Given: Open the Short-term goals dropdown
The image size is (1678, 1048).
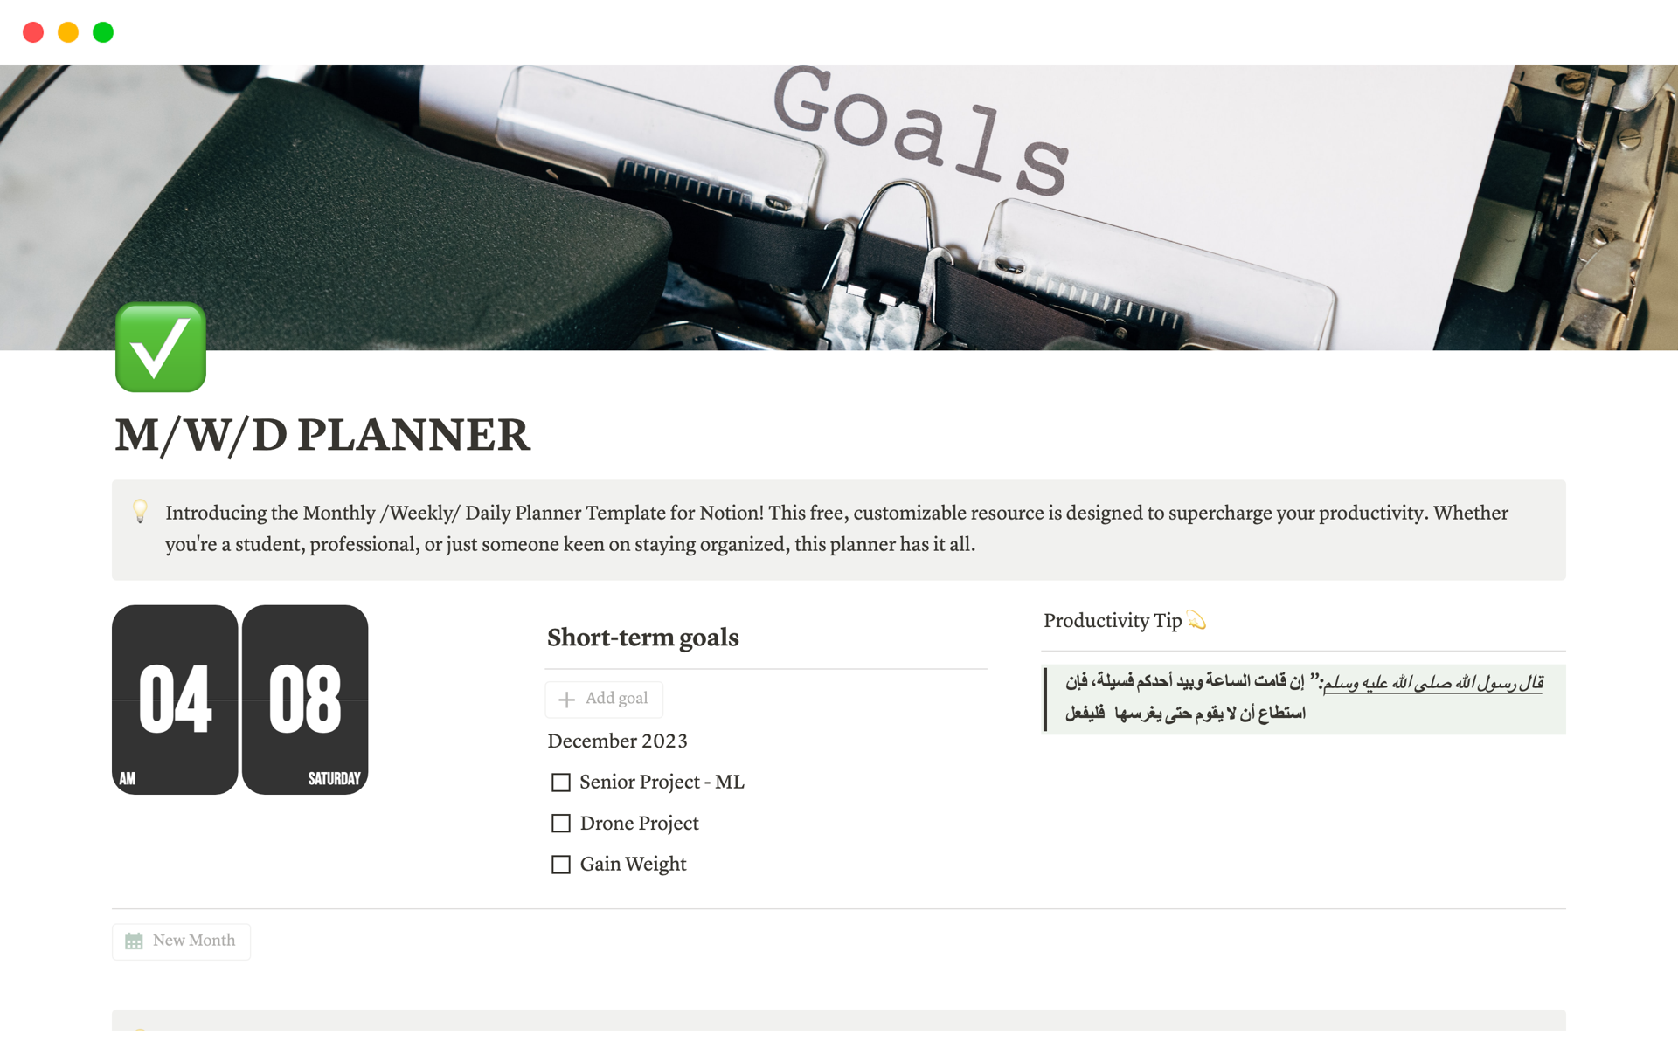Looking at the screenshot, I should [x=645, y=637].
